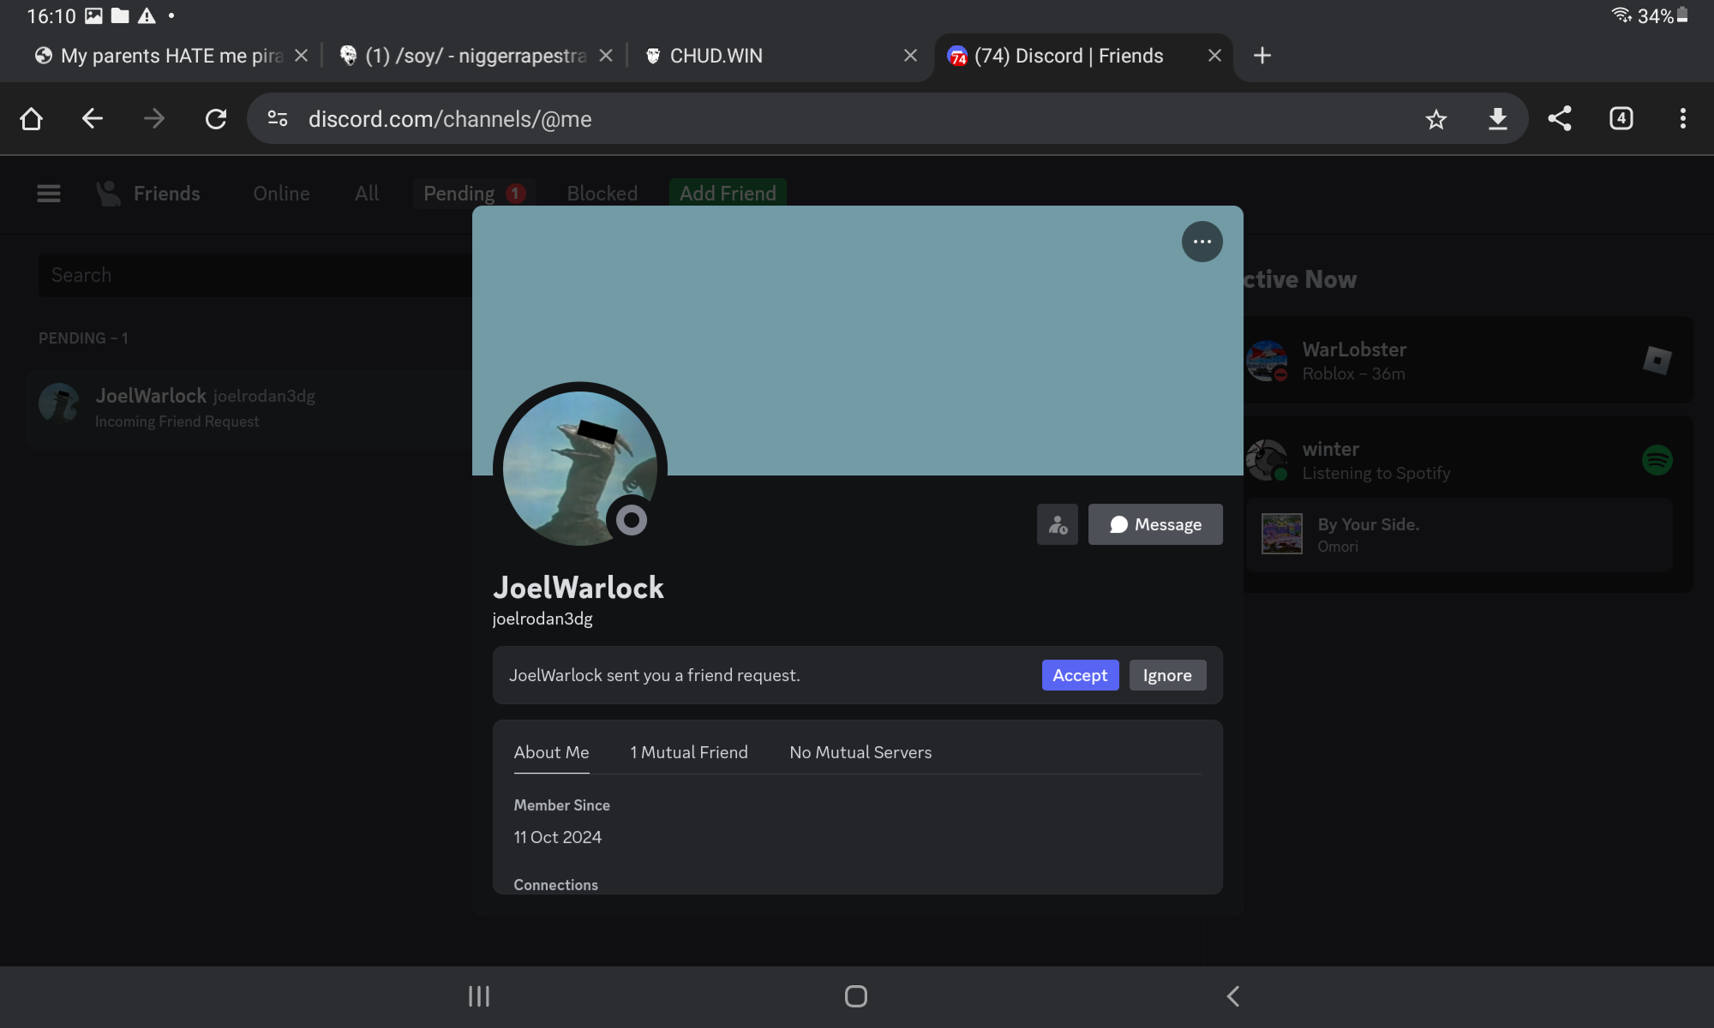Click the friend request pending icon button

[x=1058, y=524]
